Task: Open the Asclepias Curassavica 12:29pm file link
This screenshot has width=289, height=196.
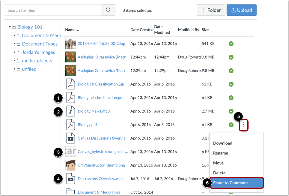Action: click(103, 71)
